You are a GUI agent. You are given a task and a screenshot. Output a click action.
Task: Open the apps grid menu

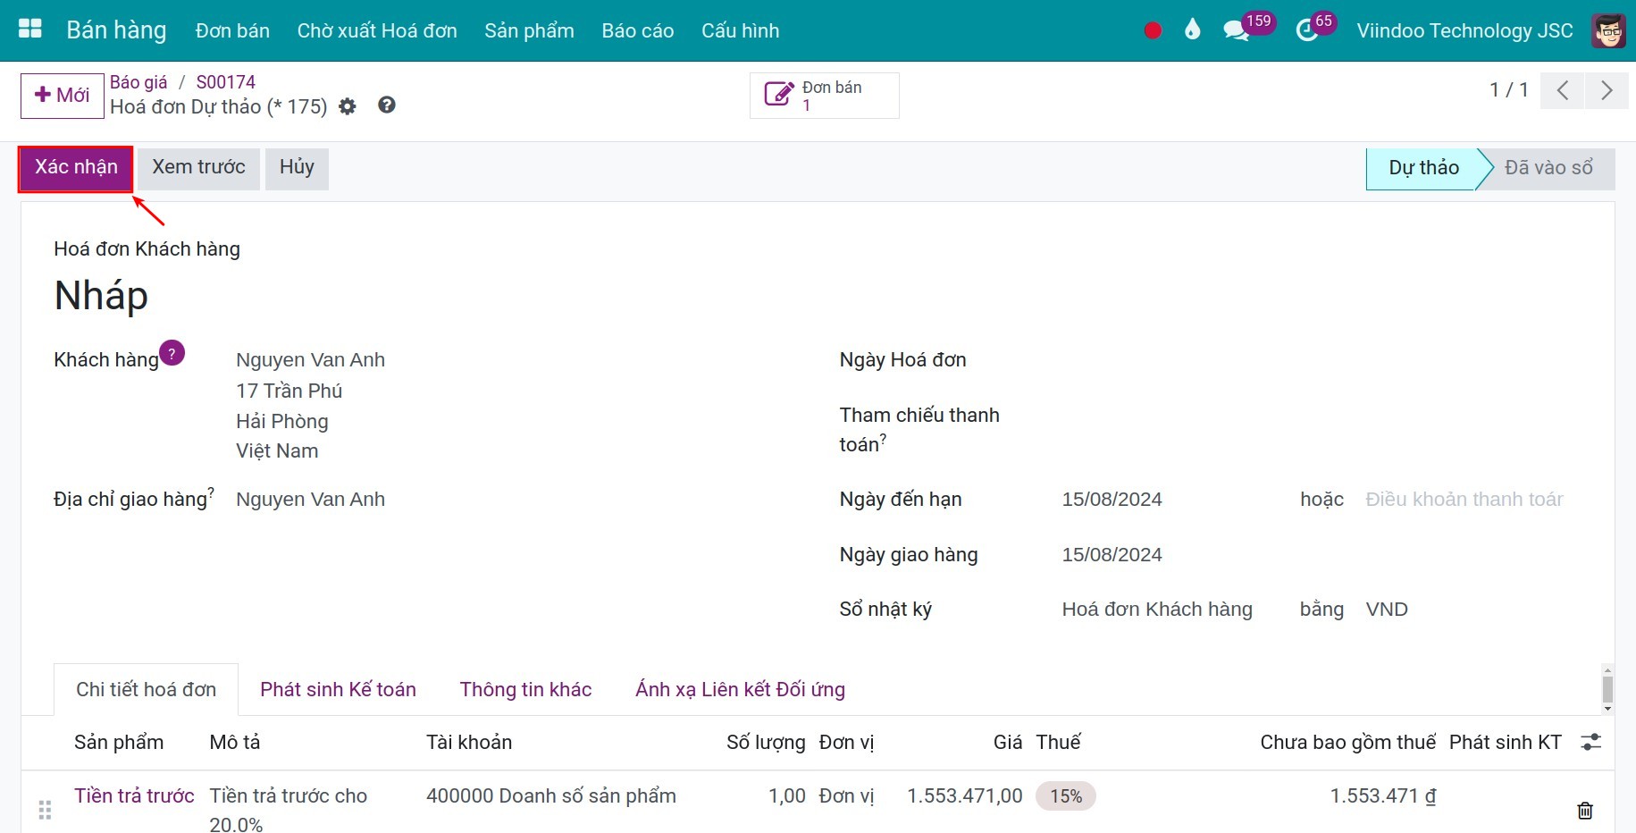29,28
